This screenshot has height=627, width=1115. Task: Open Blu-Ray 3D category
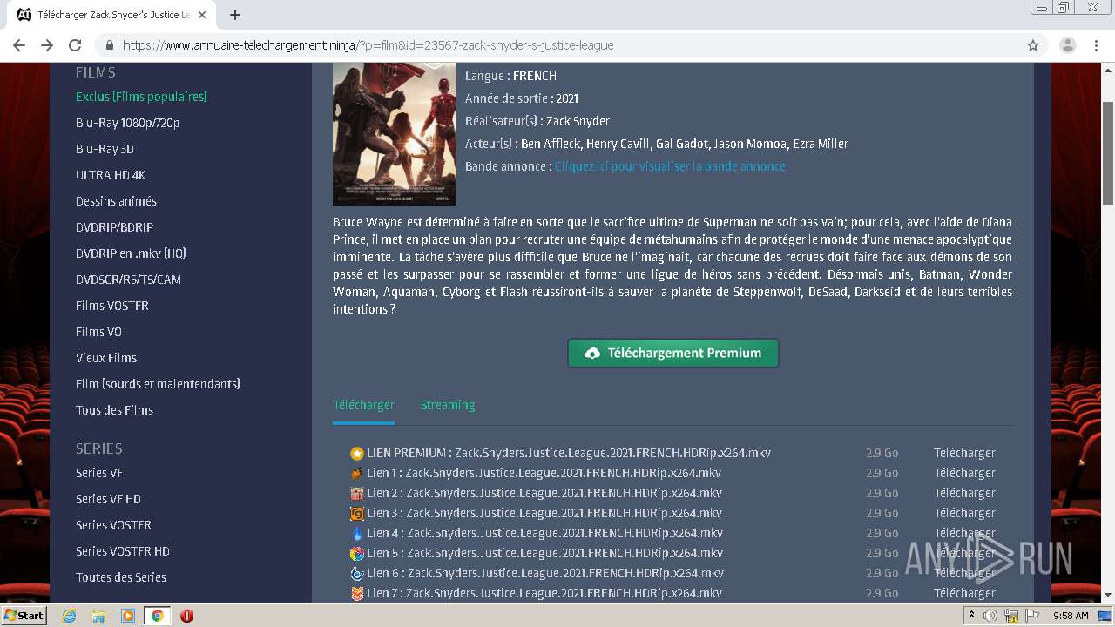(105, 149)
